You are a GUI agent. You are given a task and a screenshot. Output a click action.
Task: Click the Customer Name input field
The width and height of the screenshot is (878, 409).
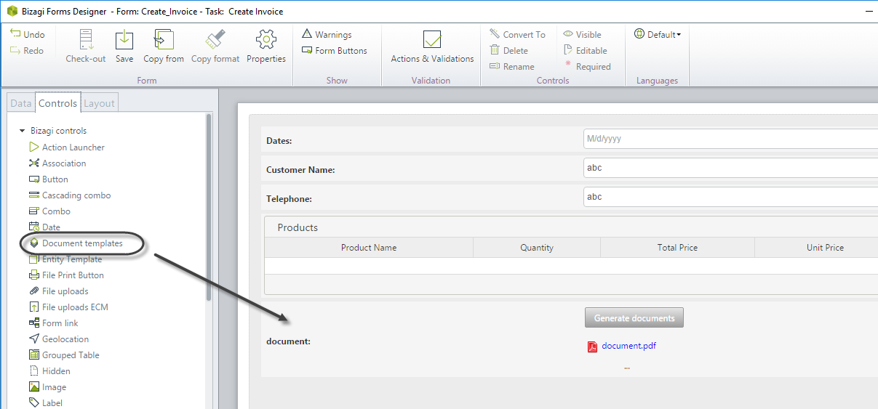[x=730, y=168]
